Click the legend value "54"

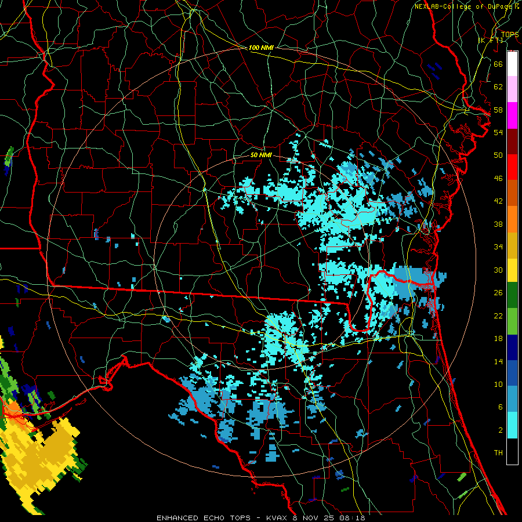coord(498,132)
